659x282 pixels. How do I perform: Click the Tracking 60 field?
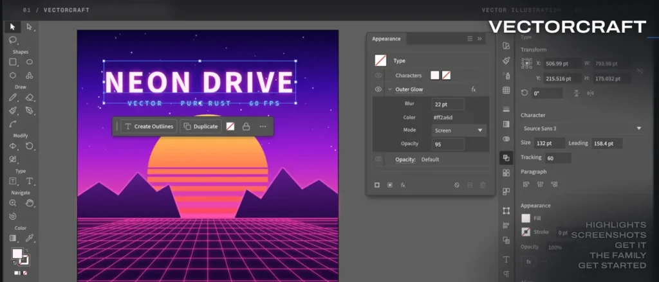point(558,158)
